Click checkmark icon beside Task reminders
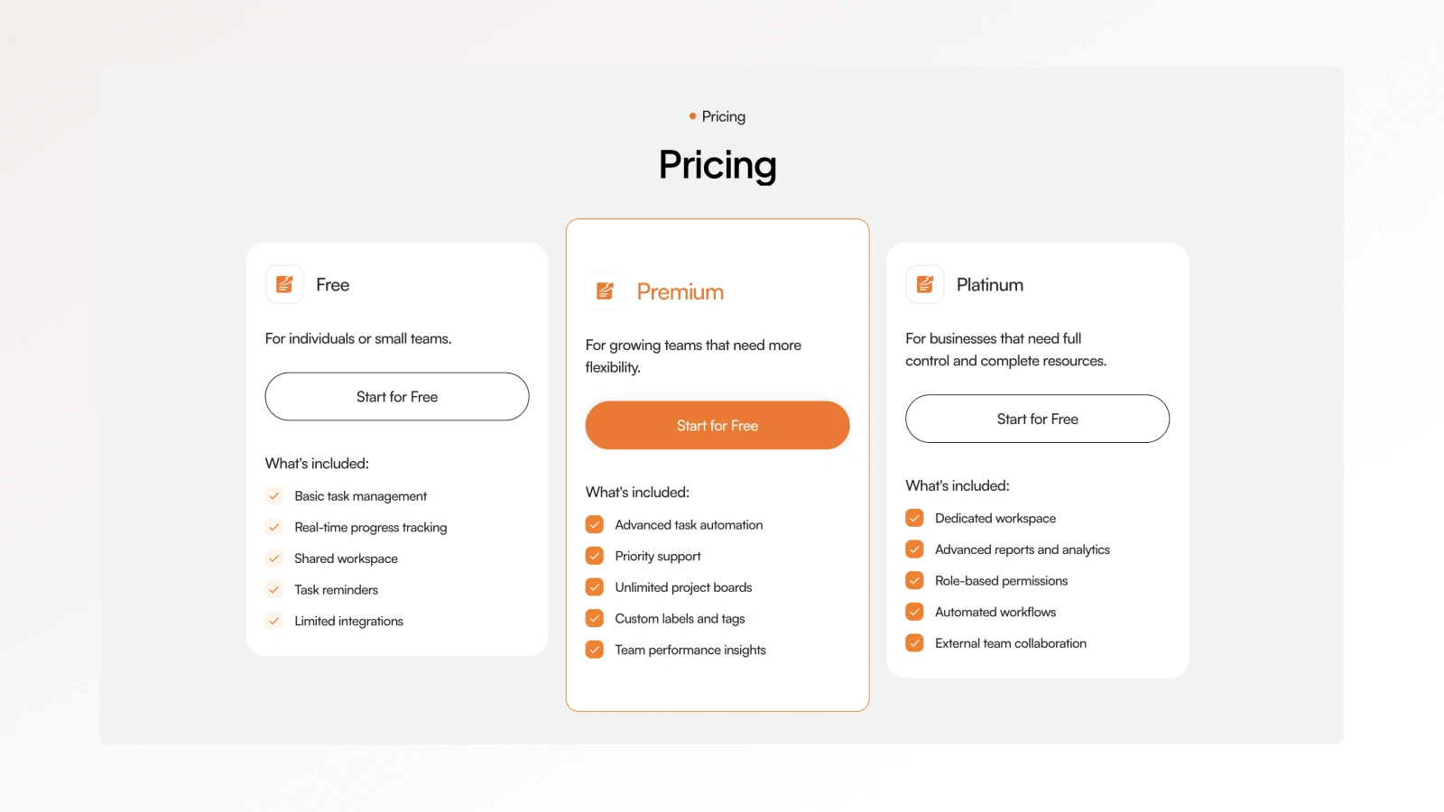The width and height of the screenshot is (1444, 812). pos(274,589)
